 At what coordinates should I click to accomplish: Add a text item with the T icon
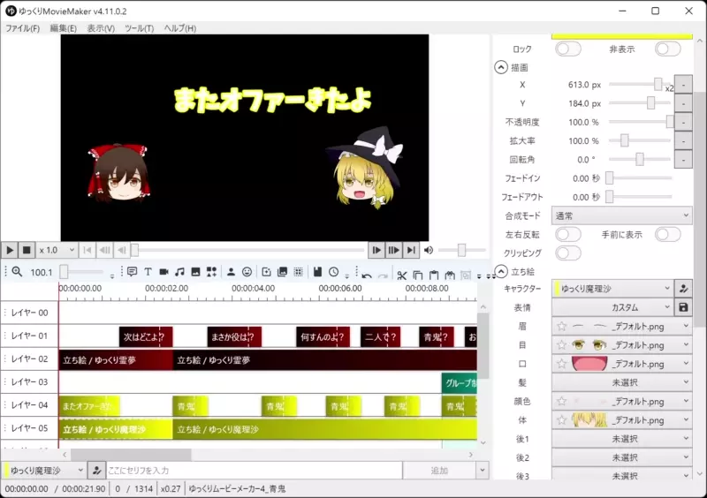[x=148, y=272]
